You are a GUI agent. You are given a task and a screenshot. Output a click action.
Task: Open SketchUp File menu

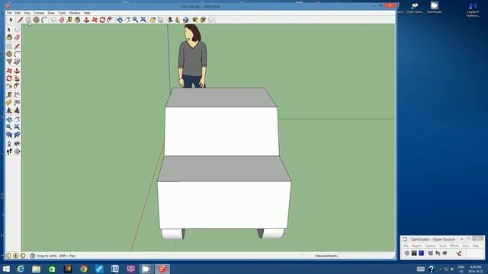point(9,13)
